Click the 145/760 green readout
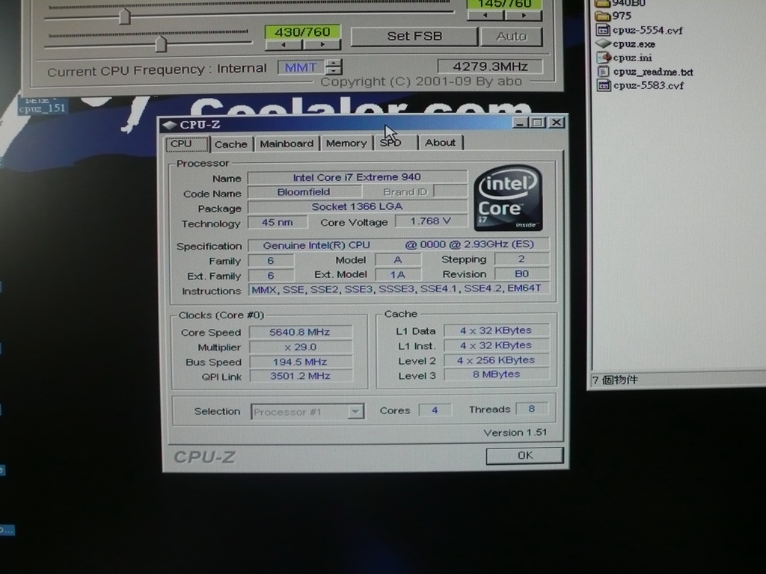The width and height of the screenshot is (766, 574). (x=505, y=4)
